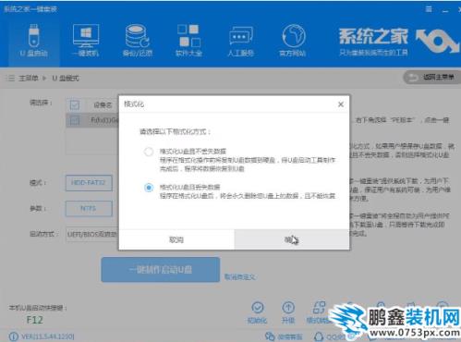Viewport: 461px width, 342px height.
Task: Open the hamburger menu in the title bar
Action: 429,9
